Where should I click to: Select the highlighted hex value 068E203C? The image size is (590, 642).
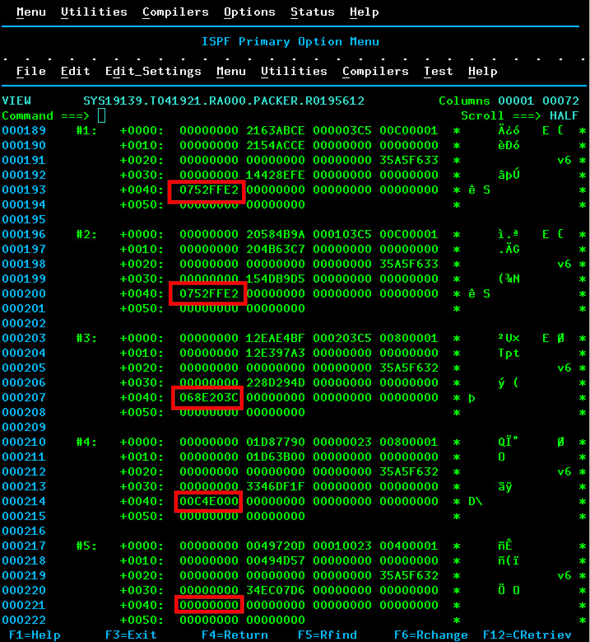[x=208, y=398]
